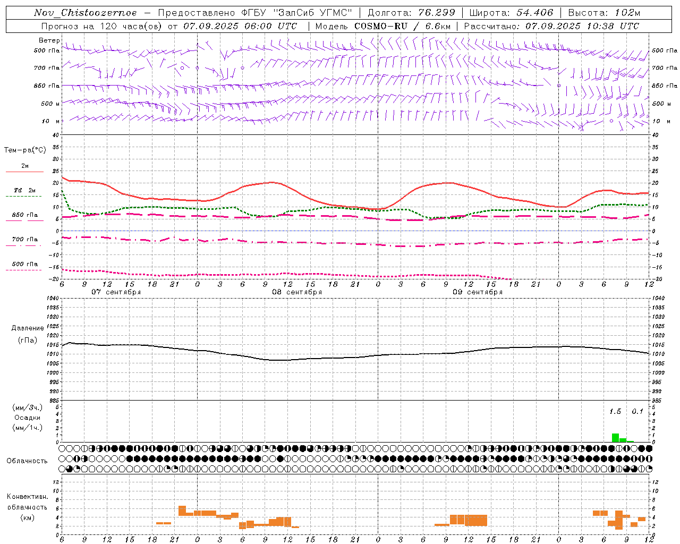Viewport: 680px width, 544px height.
Task: Click the precipitation total "1.5"
Action: [x=615, y=412]
